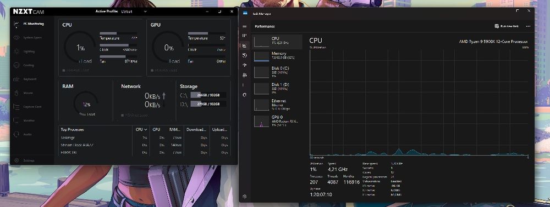Toggle the checkbox in the Network card
The width and height of the screenshot is (550, 207).
pos(123,115)
